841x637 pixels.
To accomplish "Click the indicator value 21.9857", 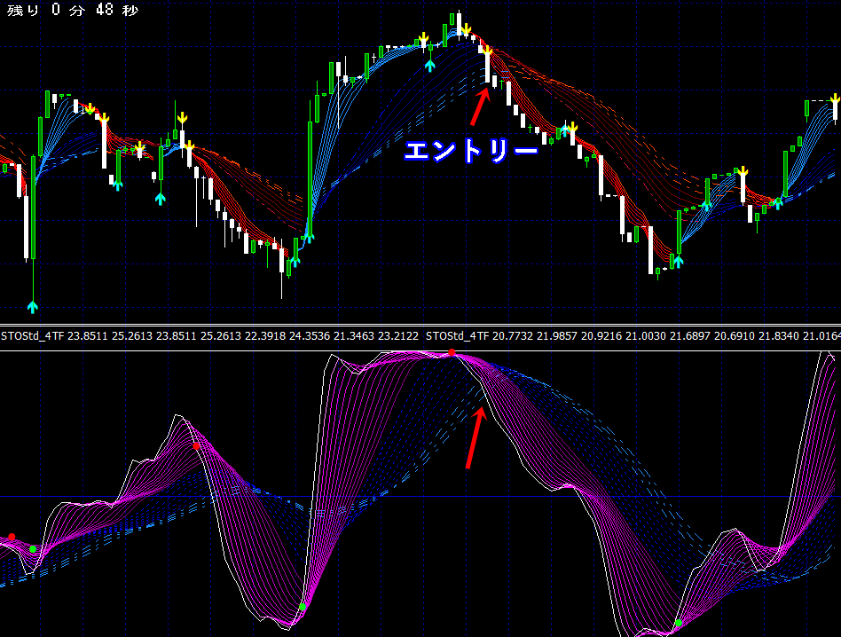I will click(557, 336).
